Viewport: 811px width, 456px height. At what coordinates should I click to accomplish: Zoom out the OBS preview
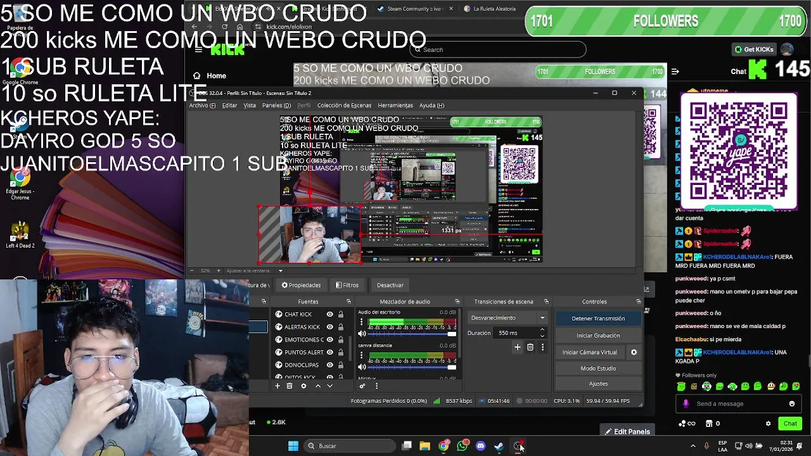point(192,270)
